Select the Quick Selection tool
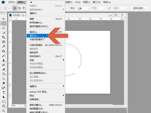 point(4,33)
